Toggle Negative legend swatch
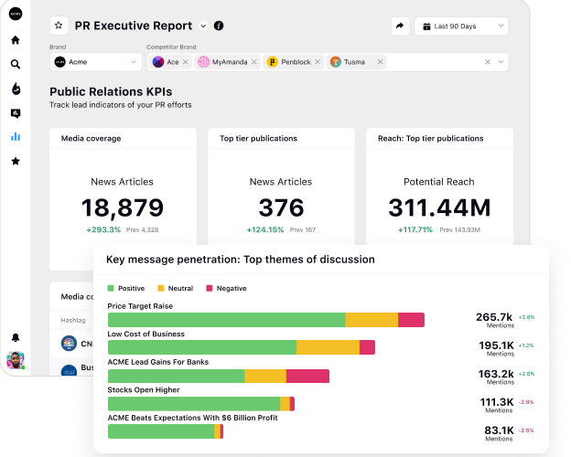 209,288
